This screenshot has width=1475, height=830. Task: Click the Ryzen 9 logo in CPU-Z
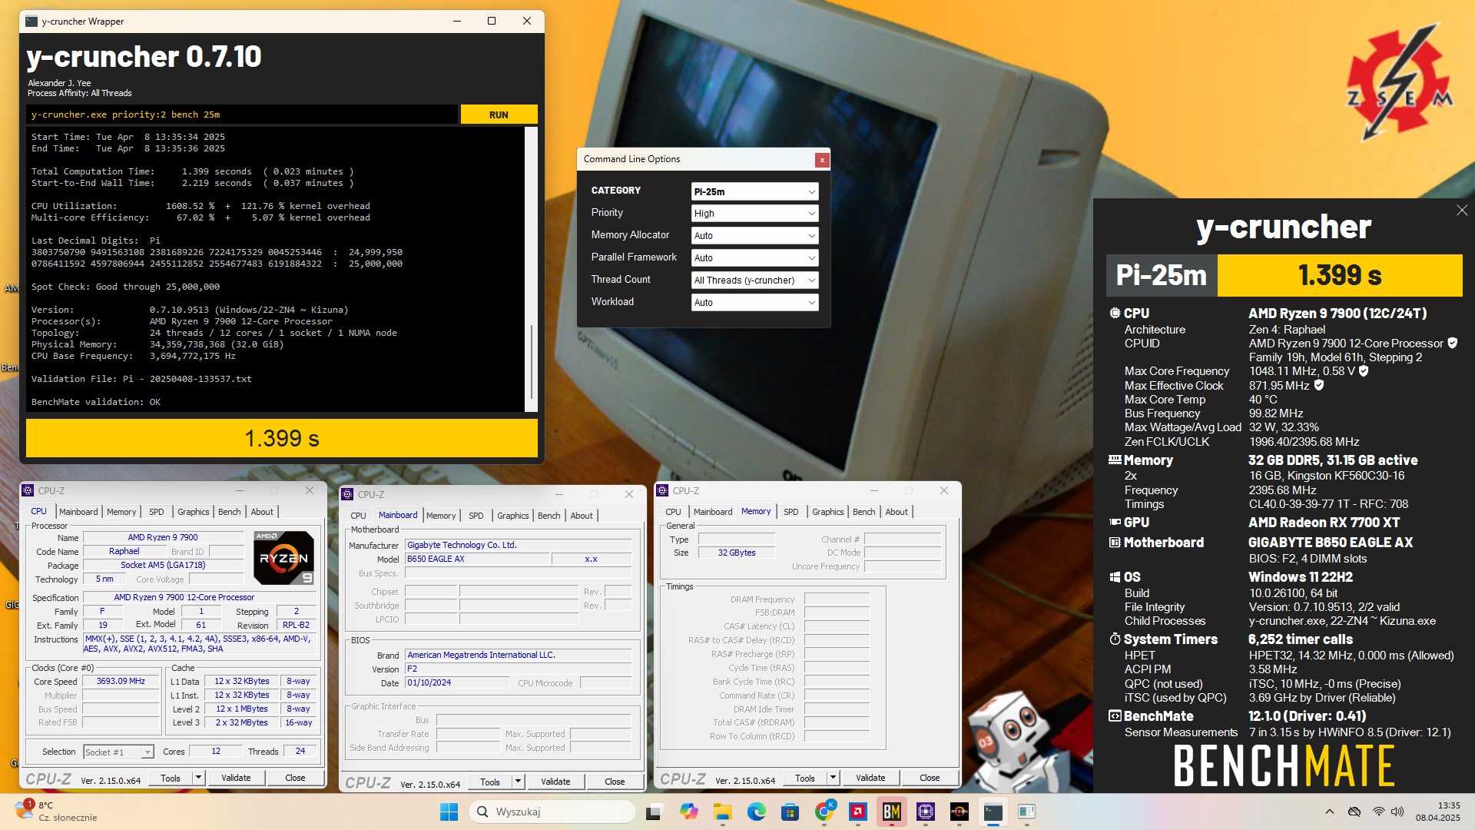pos(284,558)
